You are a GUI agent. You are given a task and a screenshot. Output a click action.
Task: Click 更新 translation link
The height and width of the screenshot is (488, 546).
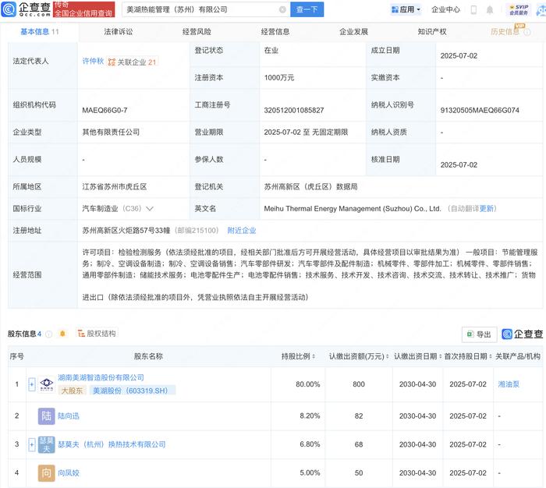click(487, 209)
